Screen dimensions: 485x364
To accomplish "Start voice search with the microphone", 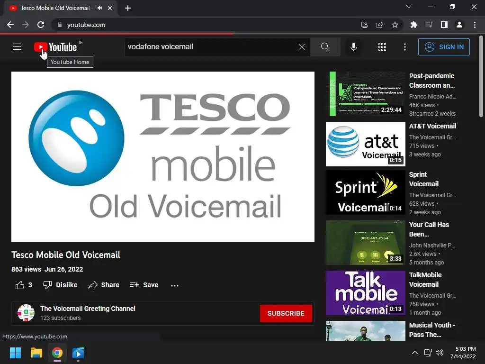I will click(x=353, y=47).
